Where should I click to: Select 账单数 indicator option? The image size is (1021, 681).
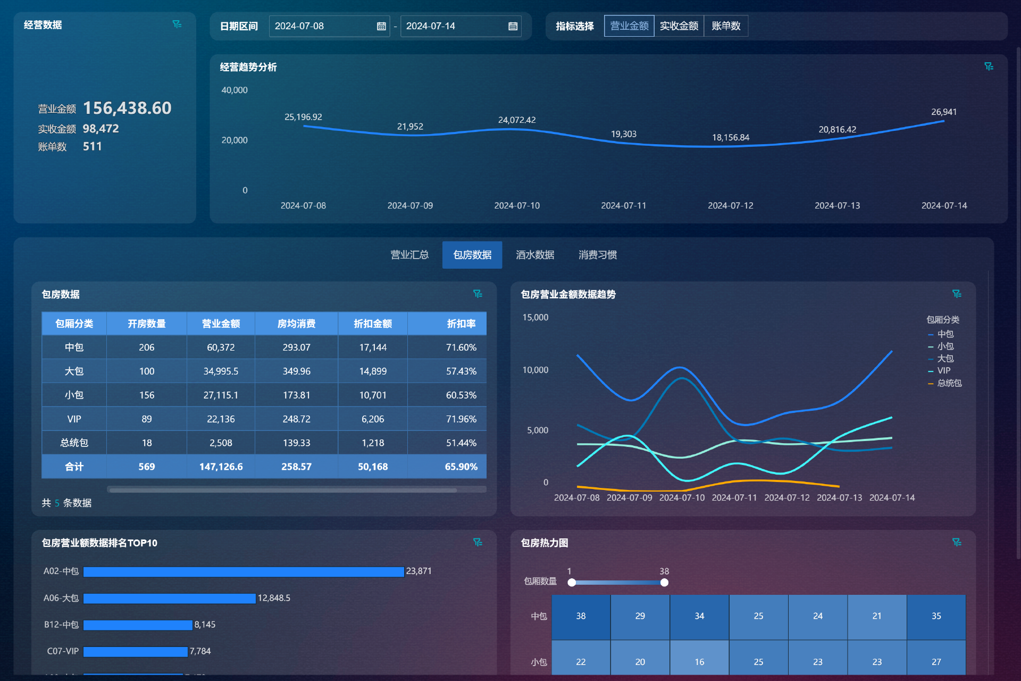point(726,26)
